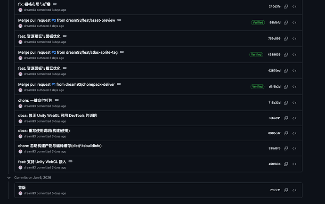
Task: Open pull request #1 link
Action: point(54,85)
